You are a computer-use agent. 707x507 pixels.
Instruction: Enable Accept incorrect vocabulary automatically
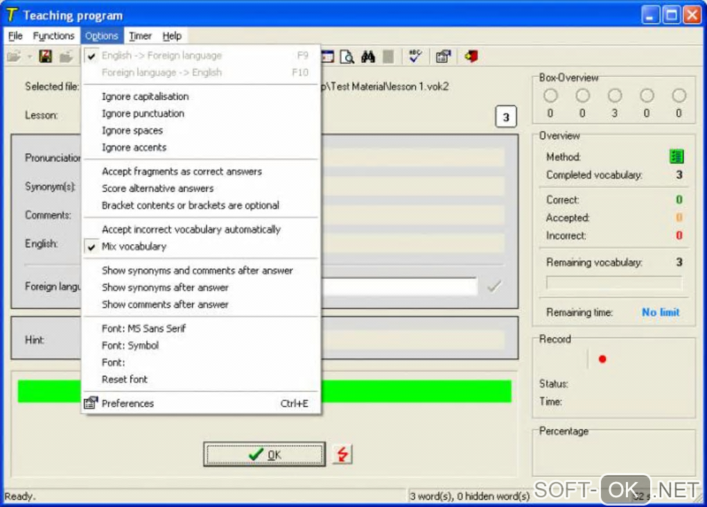pos(201,230)
